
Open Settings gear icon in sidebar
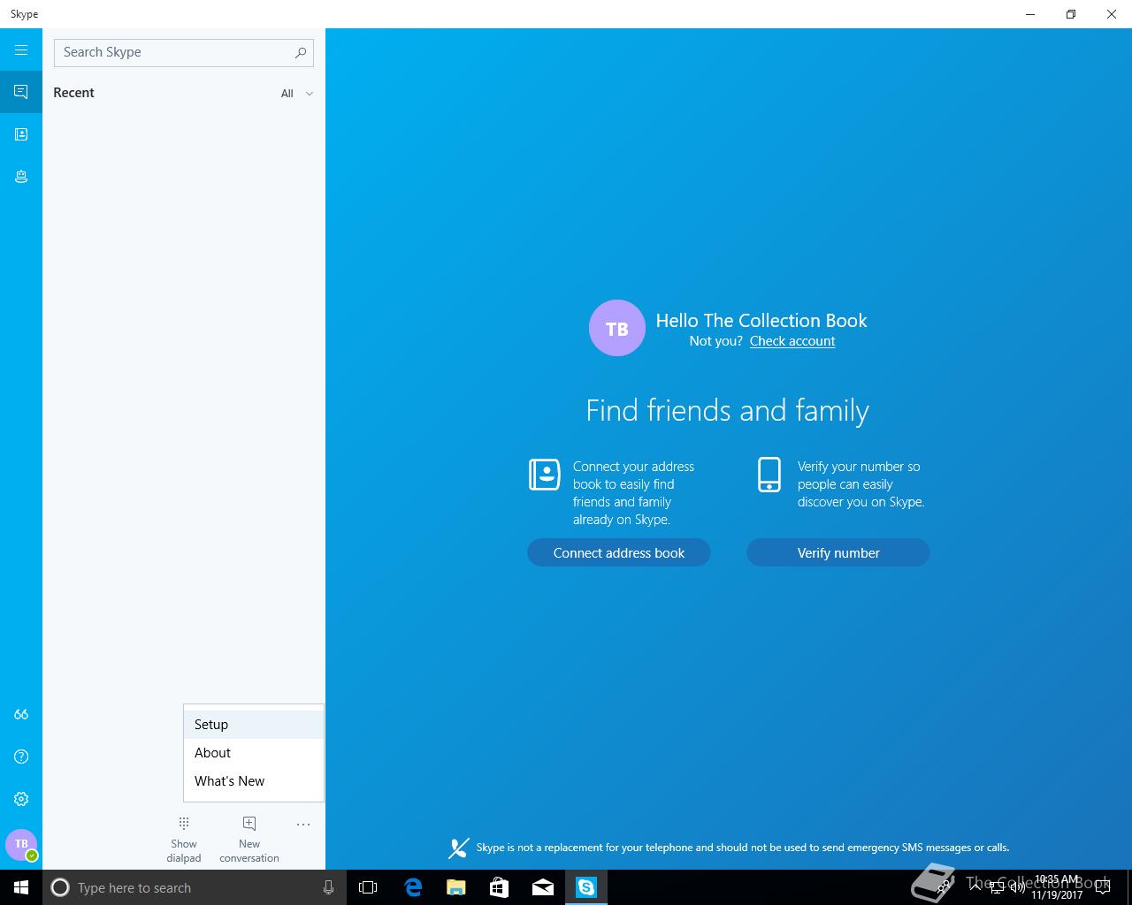21,799
